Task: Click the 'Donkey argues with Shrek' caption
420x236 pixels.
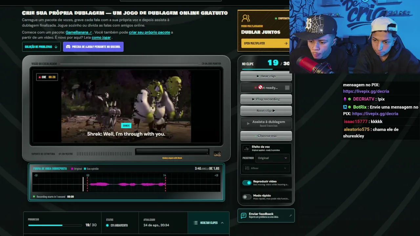Action: 172,158
